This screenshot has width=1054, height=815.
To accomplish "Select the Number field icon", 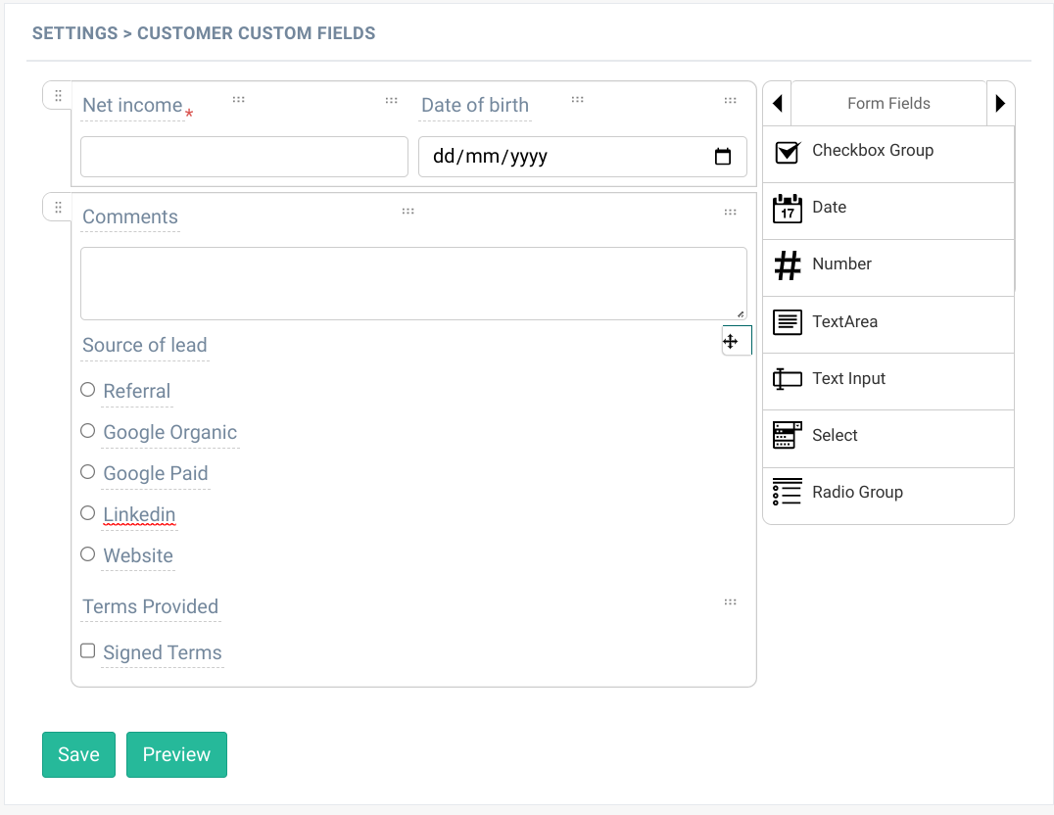I will pos(788,264).
